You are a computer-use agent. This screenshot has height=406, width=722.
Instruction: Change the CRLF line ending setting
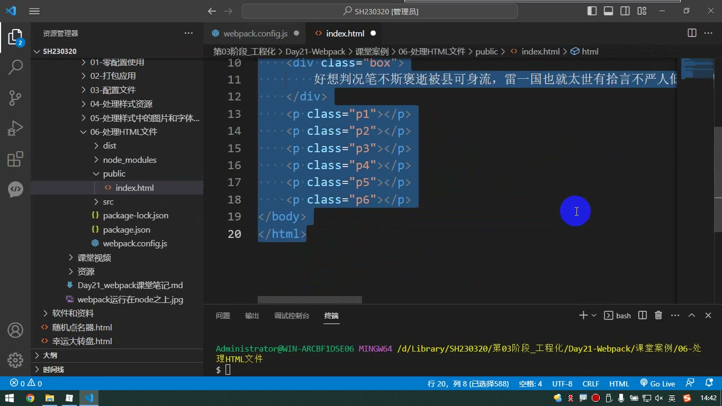pos(591,383)
